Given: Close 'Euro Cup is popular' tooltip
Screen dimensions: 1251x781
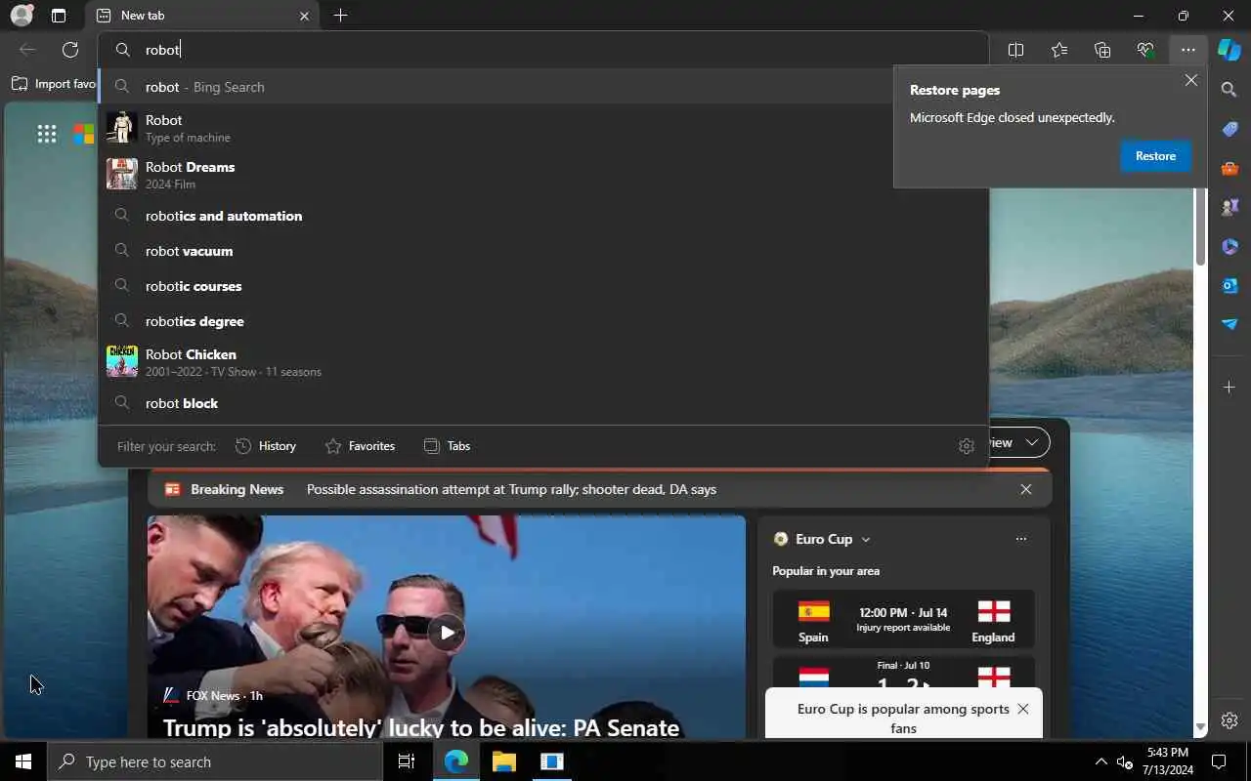Looking at the screenshot, I should coord(1022,709).
